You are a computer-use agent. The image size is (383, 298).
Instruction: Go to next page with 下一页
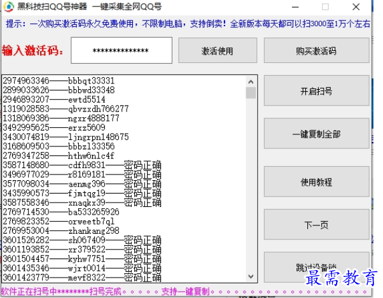click(x=317, y=224)
